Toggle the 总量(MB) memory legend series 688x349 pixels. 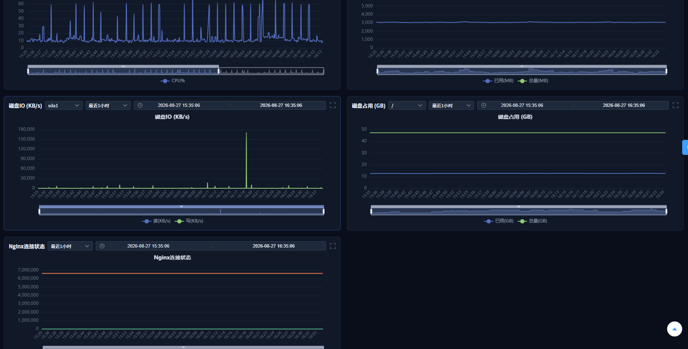533,81
